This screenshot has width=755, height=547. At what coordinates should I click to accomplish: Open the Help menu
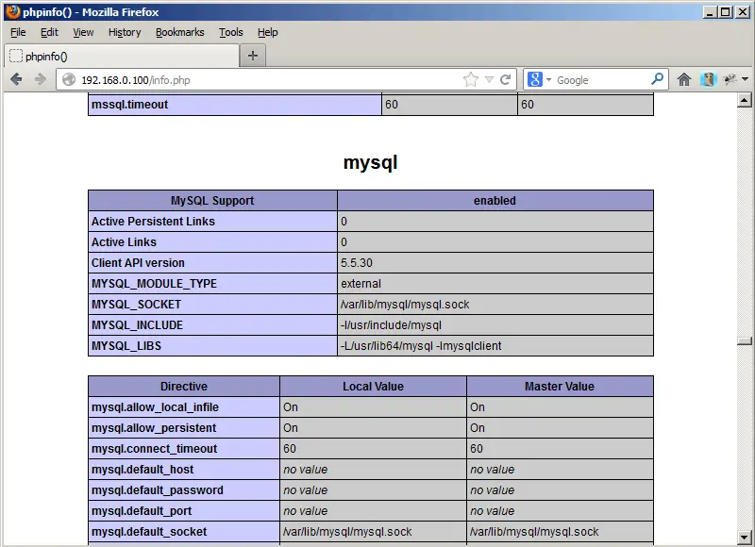[268, 32]
